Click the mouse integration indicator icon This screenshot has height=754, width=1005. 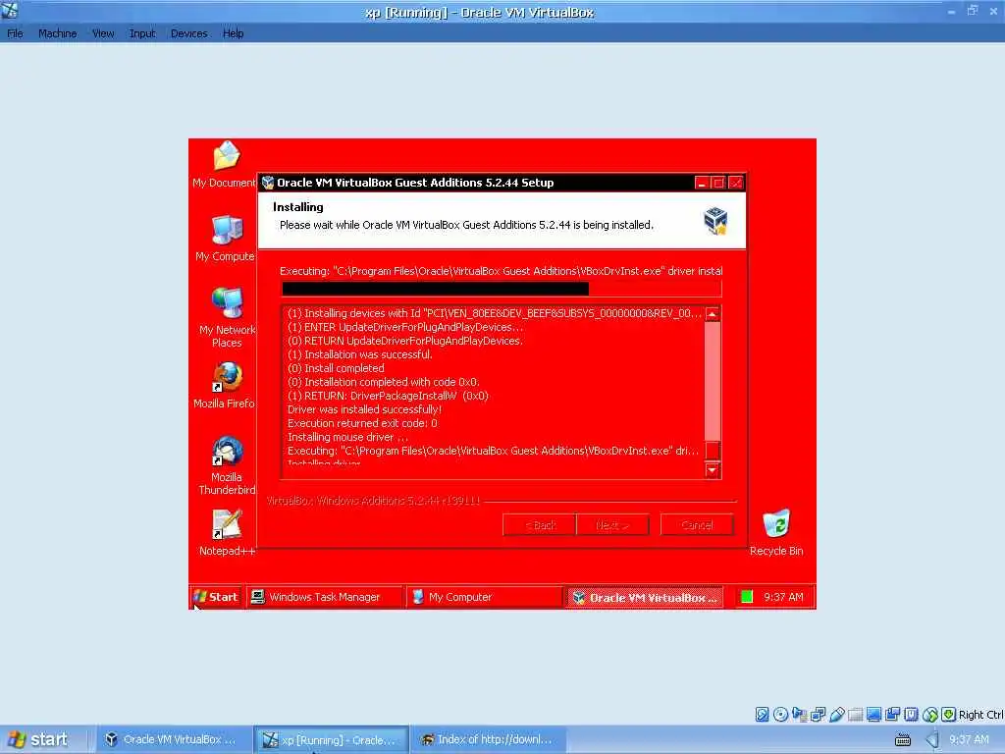coord(930,715)
